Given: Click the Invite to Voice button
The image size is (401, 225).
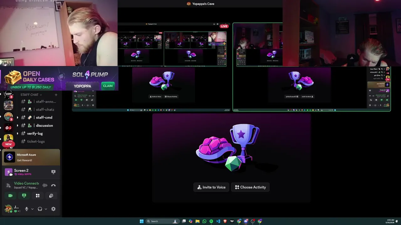Looking at the screenshot, I should click(x=211, y=187).
